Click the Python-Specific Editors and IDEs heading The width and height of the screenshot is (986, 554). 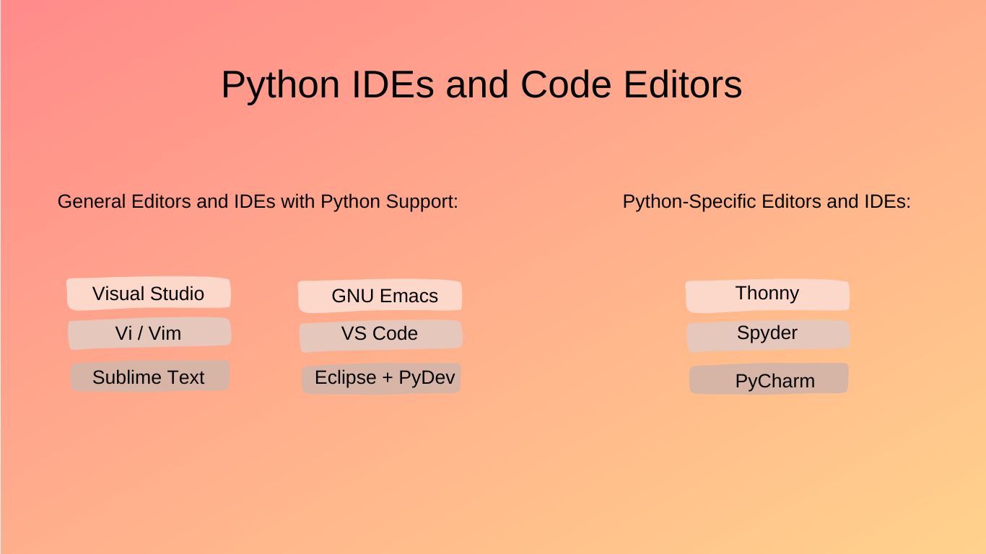point(767,202)
